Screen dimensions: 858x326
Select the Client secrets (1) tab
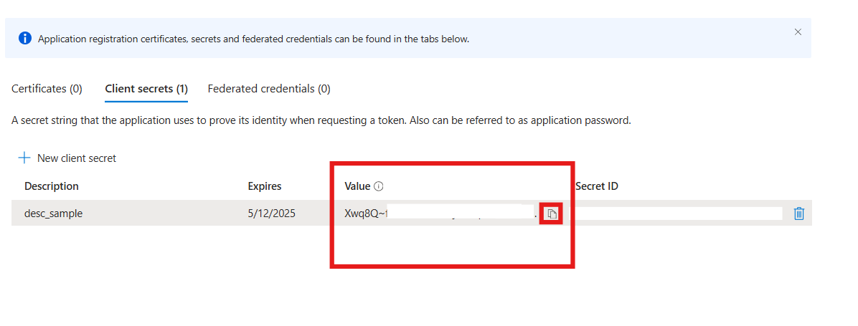146,89
